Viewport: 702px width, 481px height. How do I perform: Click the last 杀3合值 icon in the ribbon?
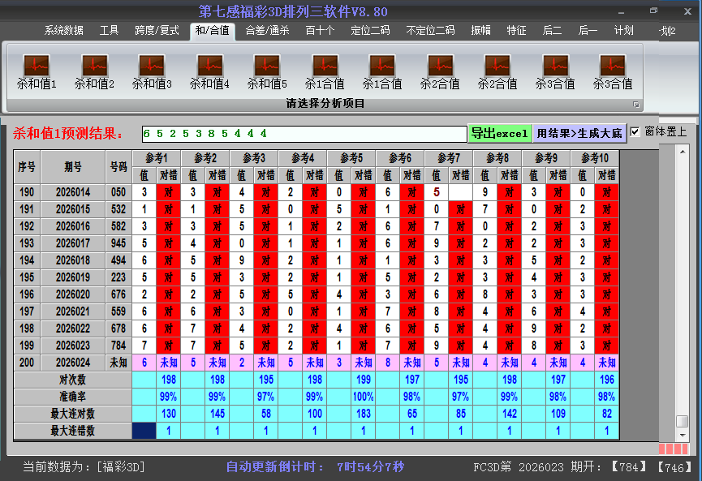point(613,66)
